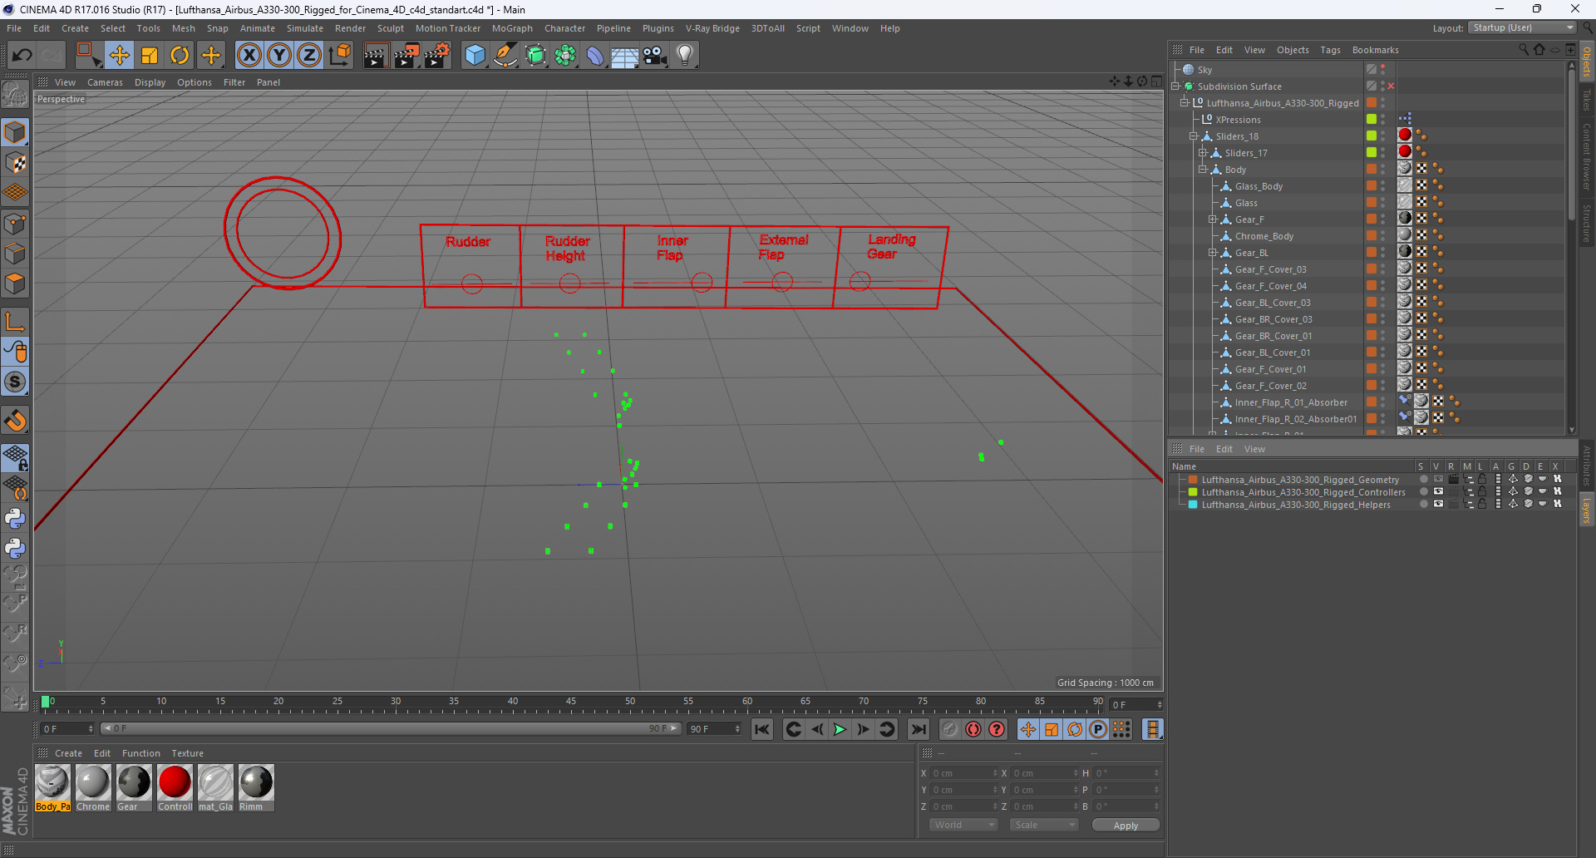The image size is (1596, 858).
Task: Open Edit Render Settings icon
Action: pyautogui.click(x=437, y=56)
